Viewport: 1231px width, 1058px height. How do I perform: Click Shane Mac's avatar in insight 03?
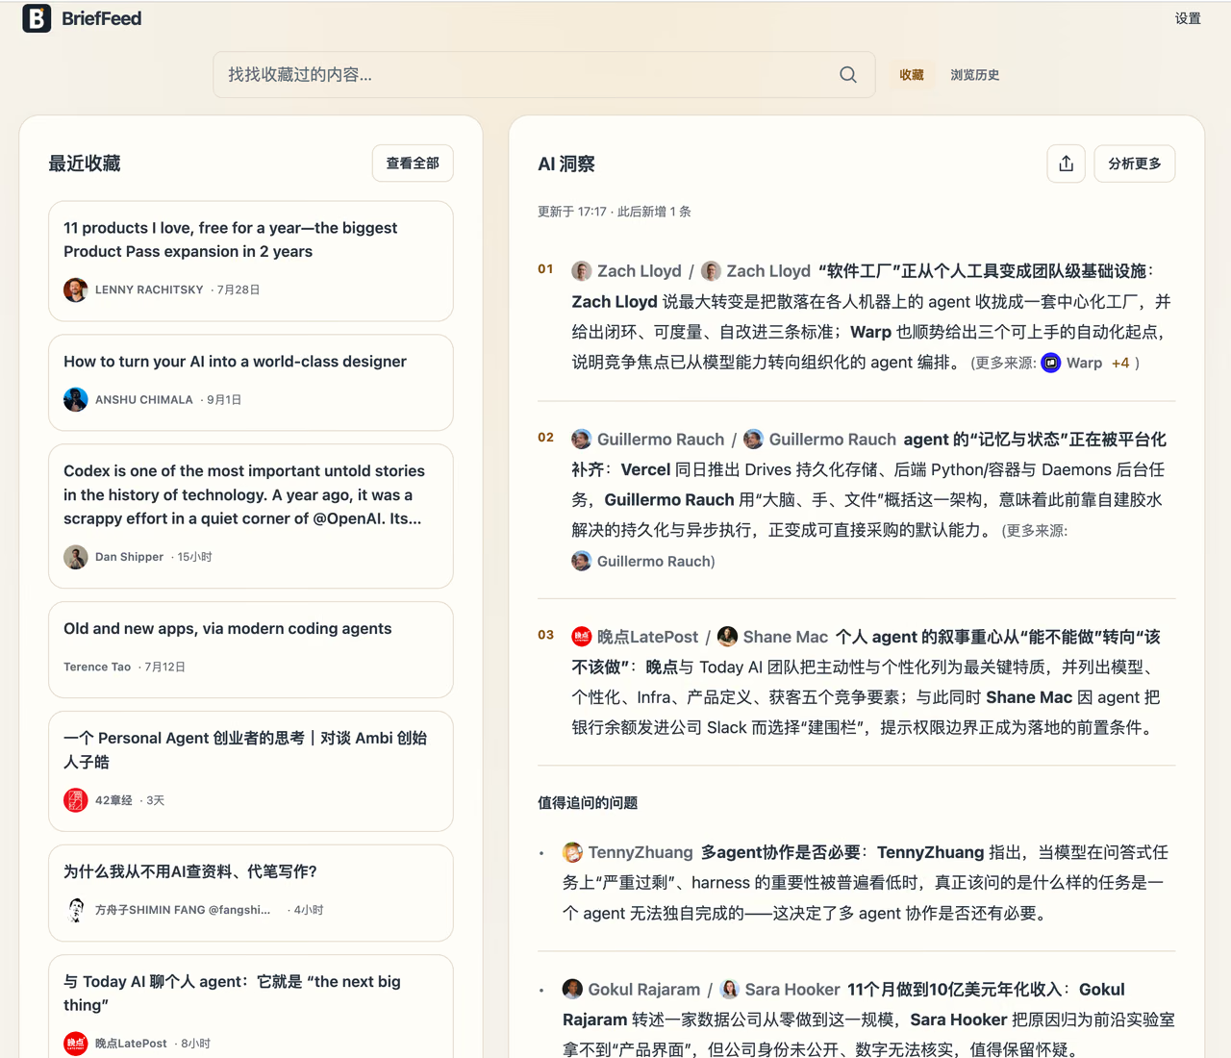(728, 637)
